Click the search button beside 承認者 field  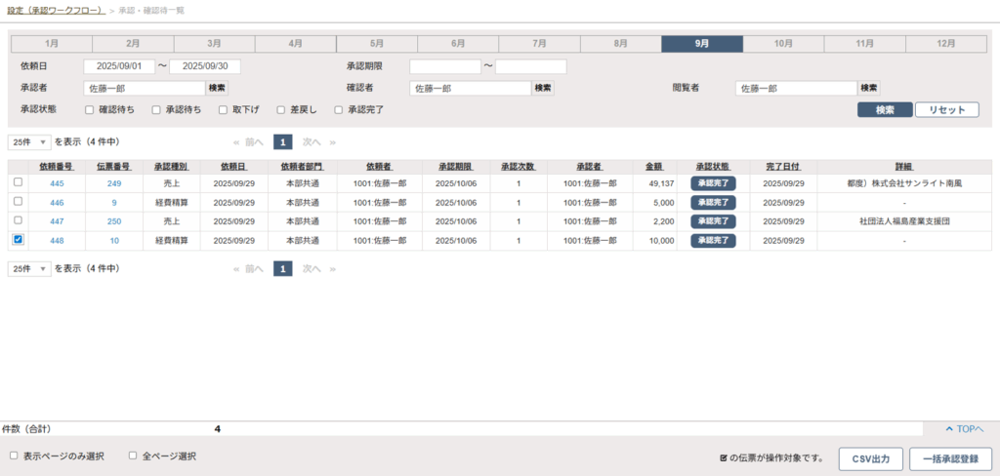pyautogui.click(x=217, y=88)
